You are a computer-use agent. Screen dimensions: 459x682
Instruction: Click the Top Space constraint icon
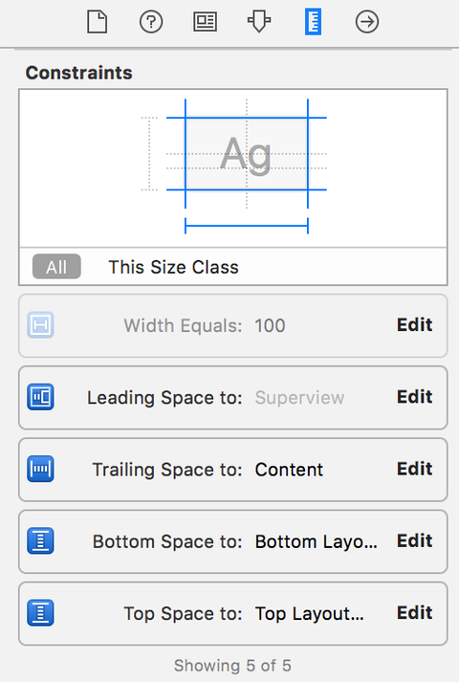pos(40,612)
